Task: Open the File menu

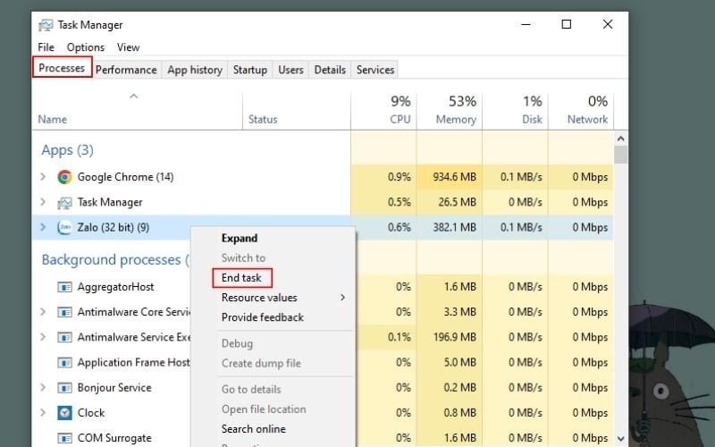Action: [x=46, y=47]
